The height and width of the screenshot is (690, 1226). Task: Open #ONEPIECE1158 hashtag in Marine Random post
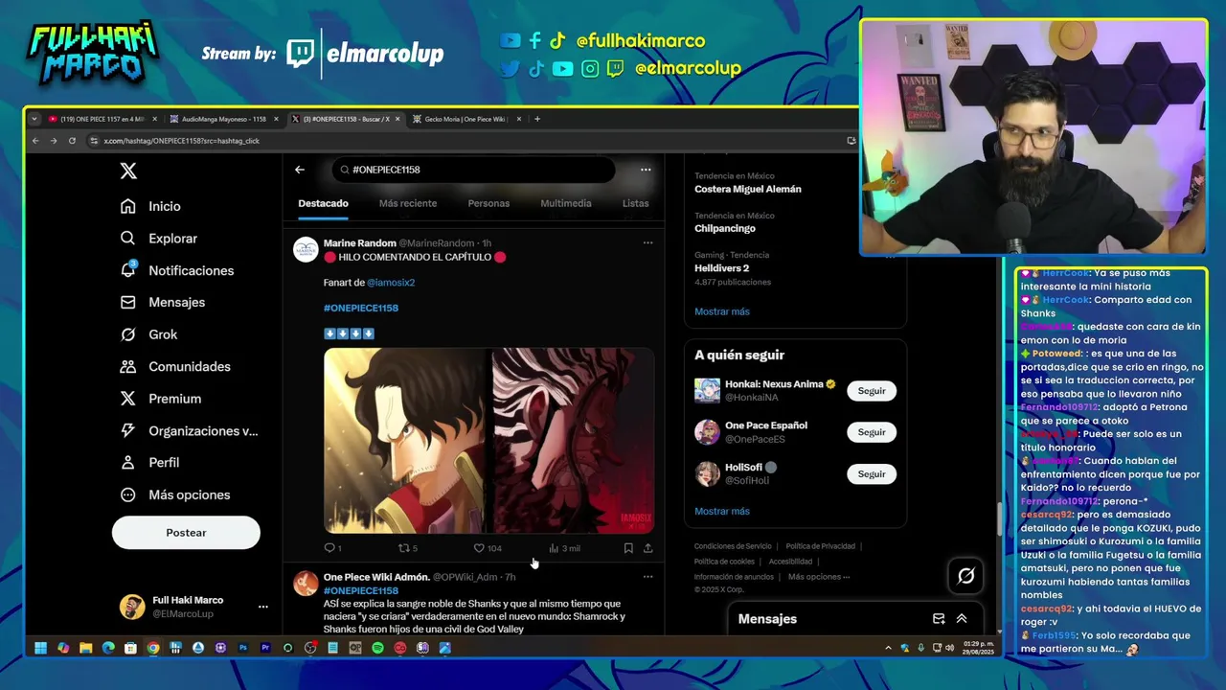click(361, 308)
